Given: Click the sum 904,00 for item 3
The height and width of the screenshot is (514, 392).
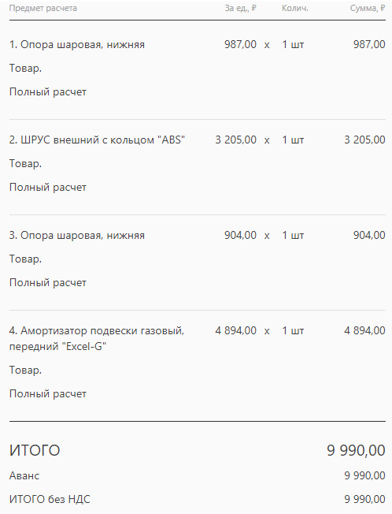Looking at the screenshot, I should pyautogui.click(x=369, y=235).
